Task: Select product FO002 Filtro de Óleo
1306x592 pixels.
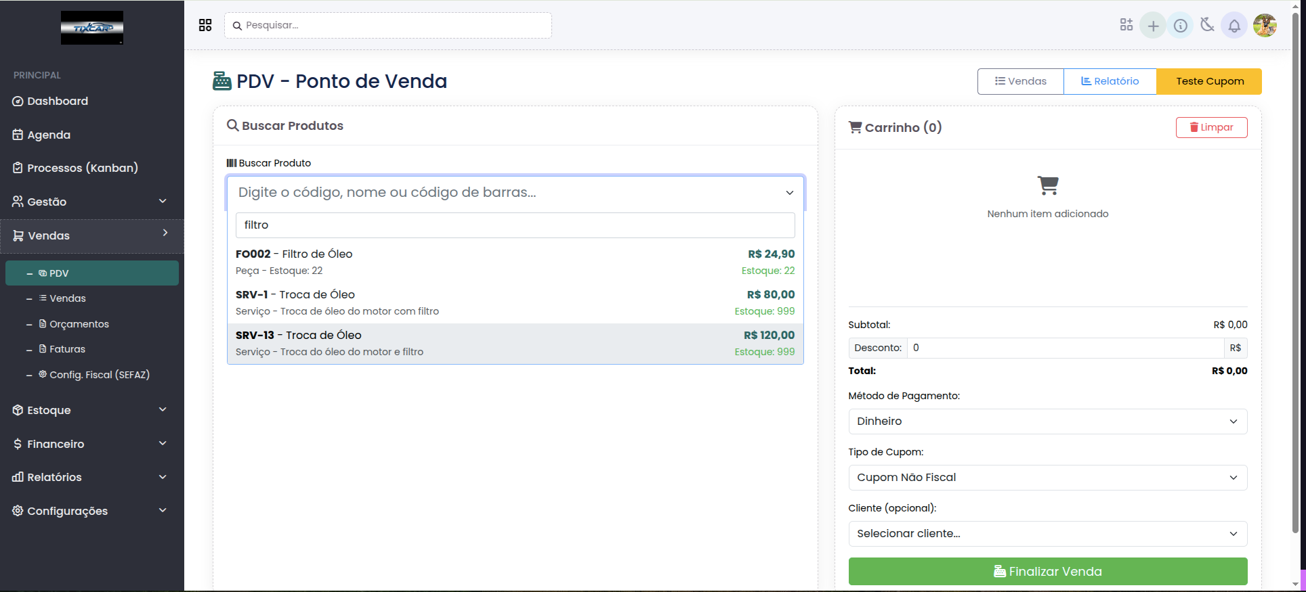Action: (x=515, y=263)
